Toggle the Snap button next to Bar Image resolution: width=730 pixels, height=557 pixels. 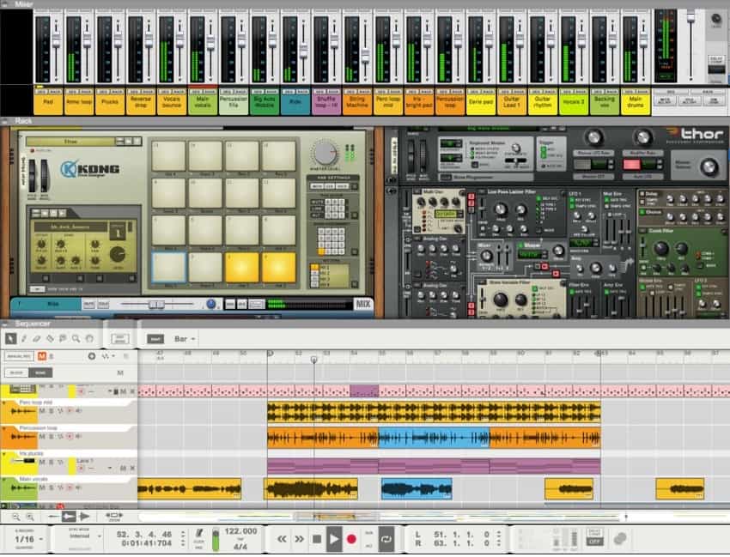tap(155, 339)
